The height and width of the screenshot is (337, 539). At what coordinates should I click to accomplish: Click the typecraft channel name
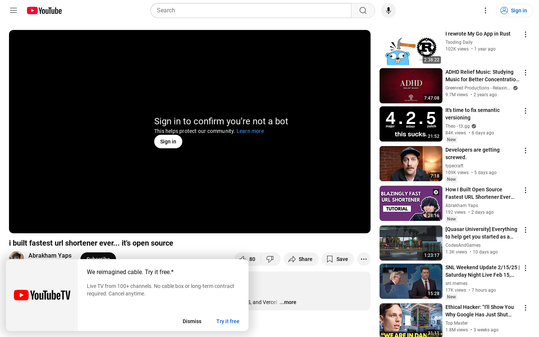tap(454, 166)
